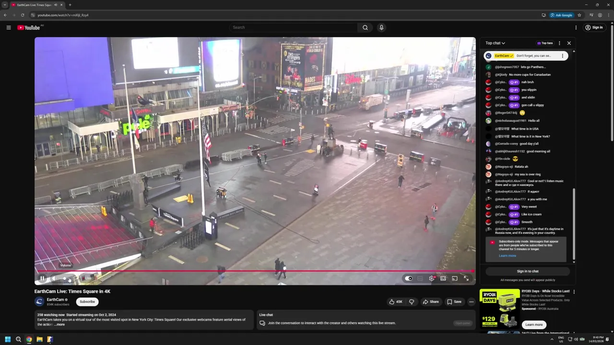Screen dimensions: 614x345
Task: Open menu on the pinned EarthCam message
Action: pos(563,56)
